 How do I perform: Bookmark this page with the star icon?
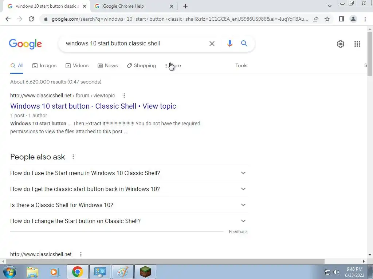pos(327,19)
